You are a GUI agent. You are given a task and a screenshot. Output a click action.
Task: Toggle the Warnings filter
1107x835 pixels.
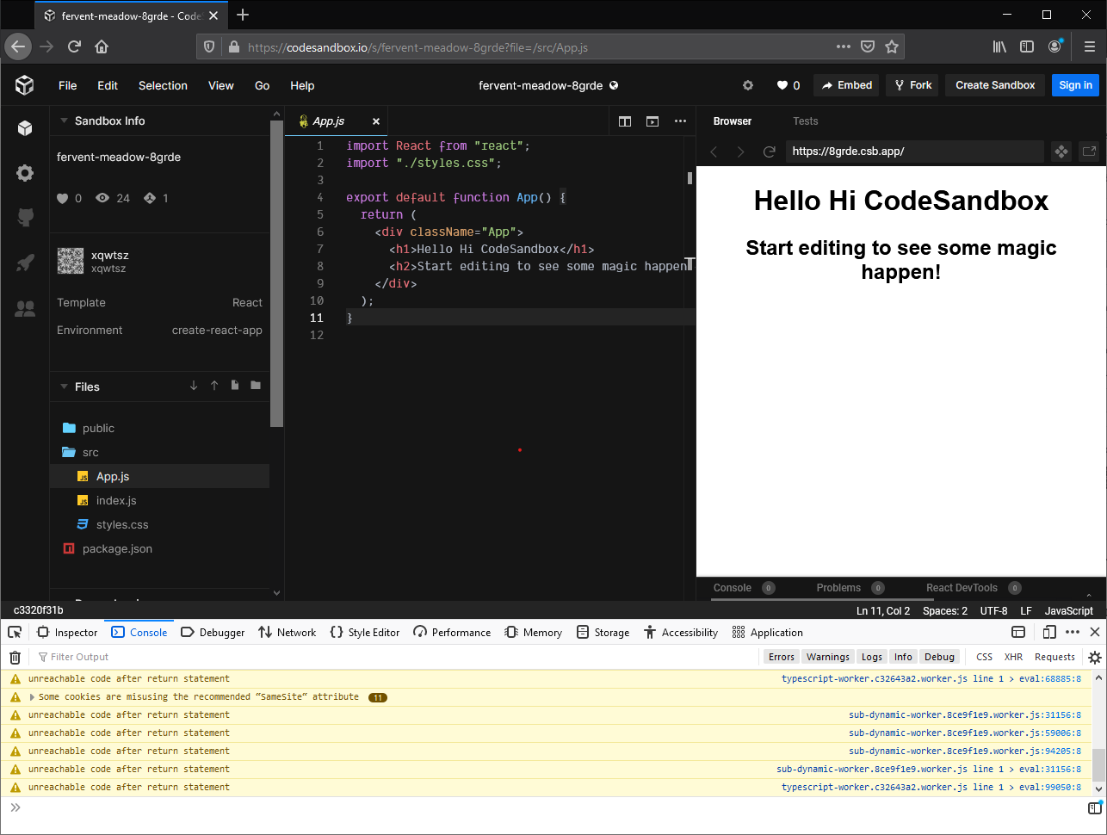click(x=828, y=657)
